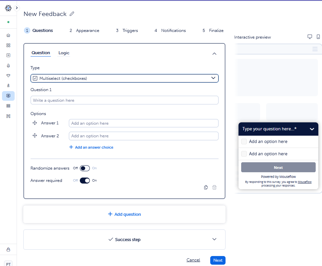Toggle Randomize answers switch
This screenshot has height=266, width=322.
85,168
